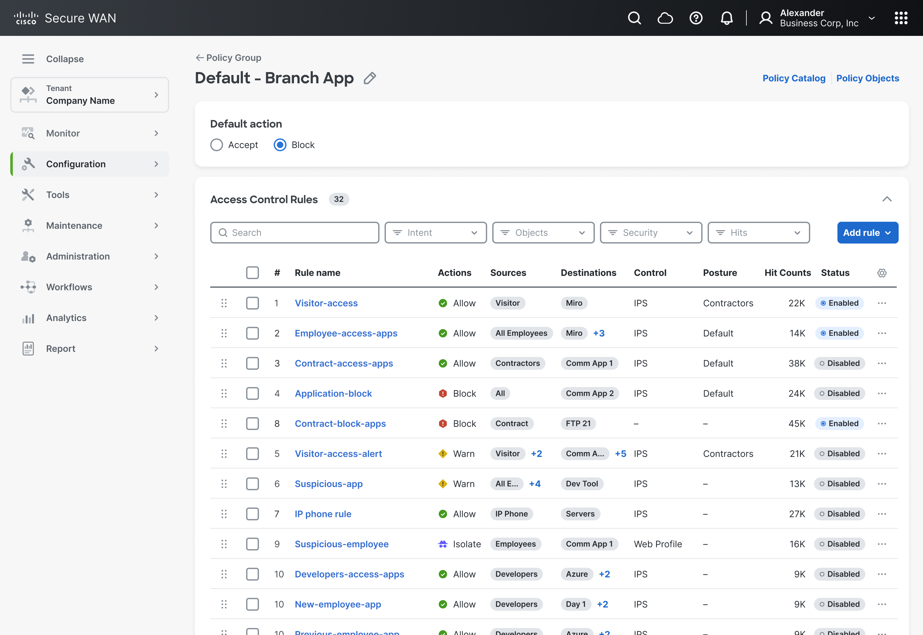Viewport: 923px width, 635px height.
Task: Collapse the Access Control Rules section
Action: pos(887,199)
